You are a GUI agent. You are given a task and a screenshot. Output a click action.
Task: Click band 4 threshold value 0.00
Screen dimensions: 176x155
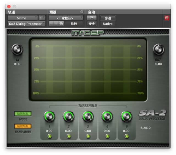pyautogui.click(x=107, y=131)
